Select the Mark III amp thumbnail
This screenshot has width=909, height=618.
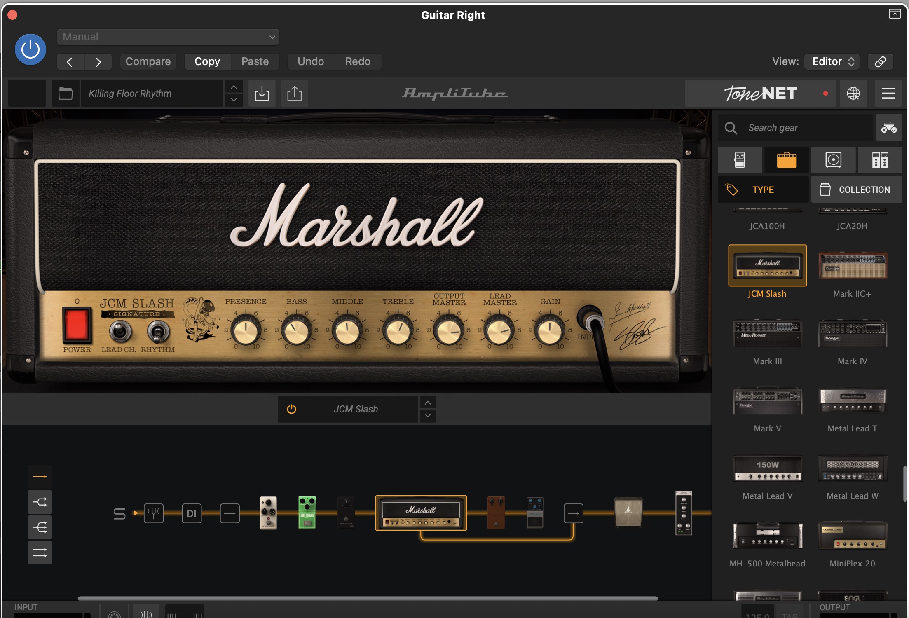[767, 333]
